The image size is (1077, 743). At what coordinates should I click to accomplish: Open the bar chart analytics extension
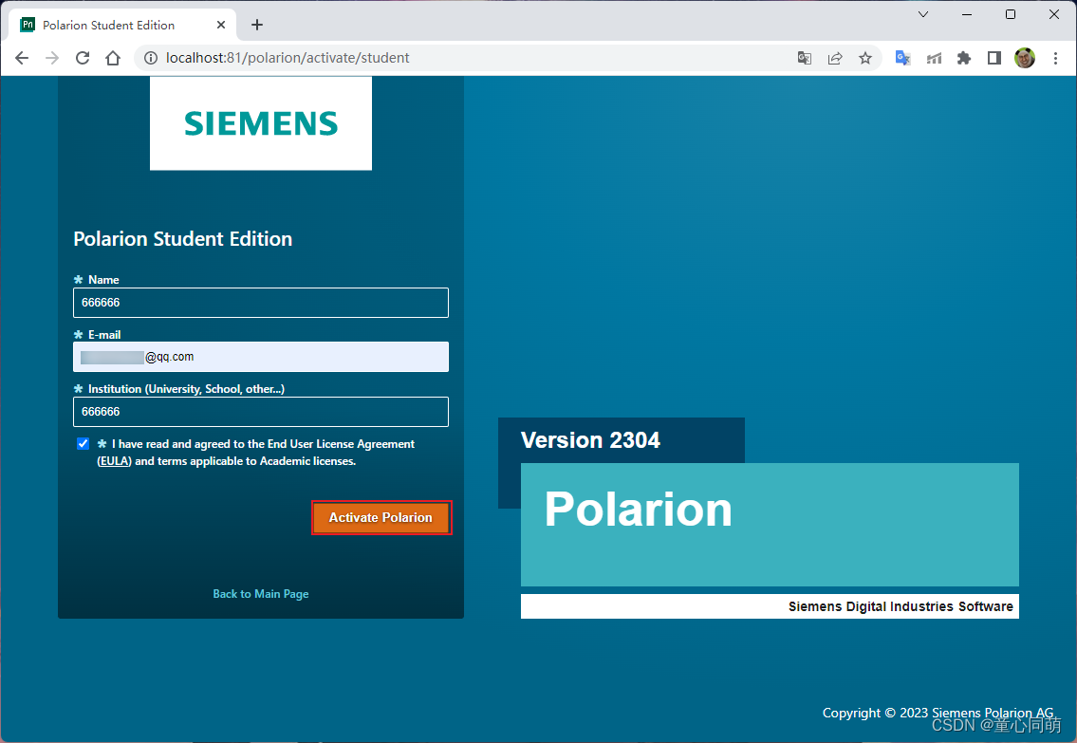click(x=934, y=59)
